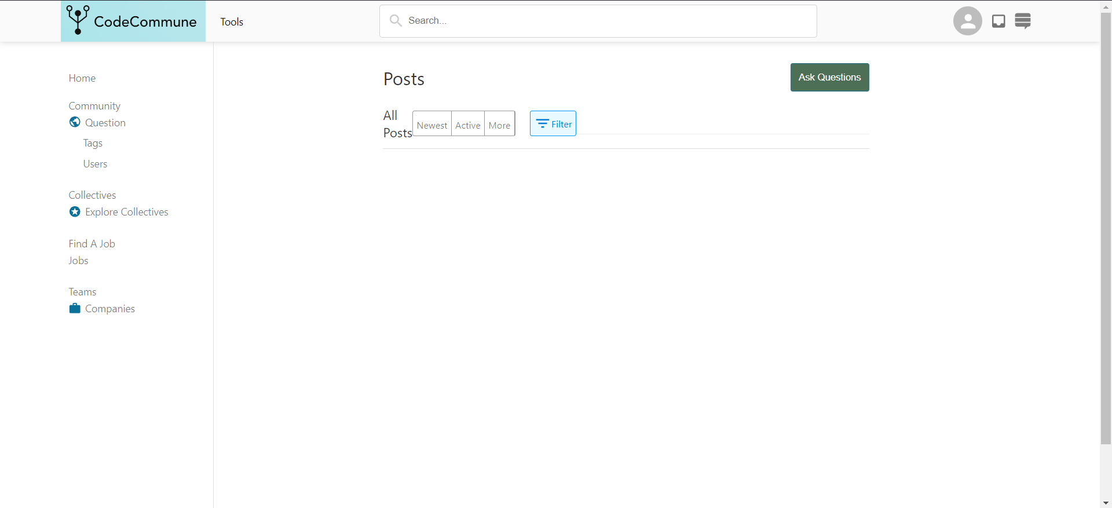Click the star icon beside Explore Collectives
The image size is (1112, 508).
click(75, 211)
